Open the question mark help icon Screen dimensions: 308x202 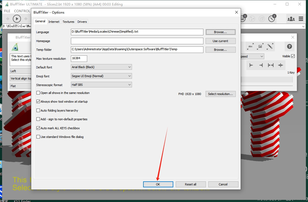click(x=289, y=46)
